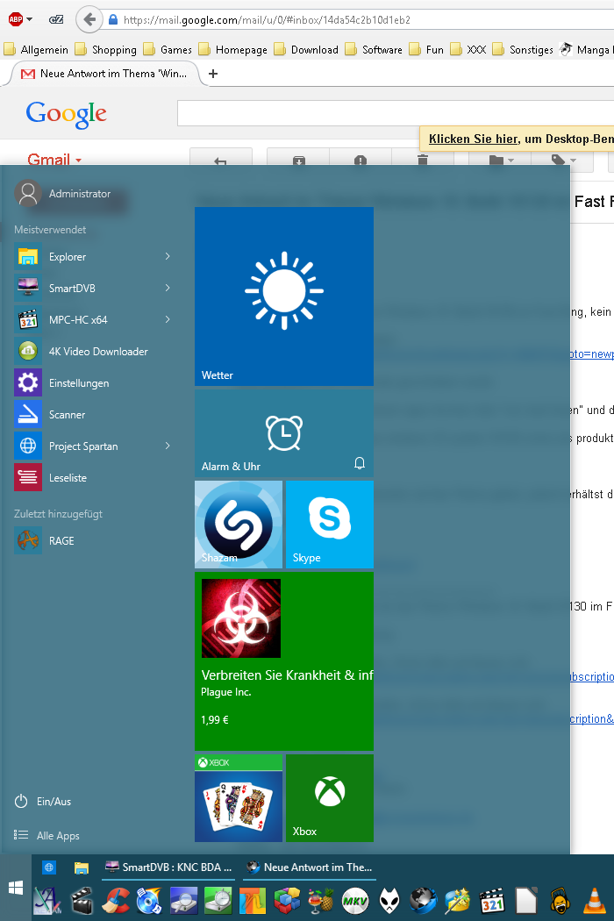Launch the MKV tool from quick launch
Viewport: 614px width, 921px height.
click(355, 901)
